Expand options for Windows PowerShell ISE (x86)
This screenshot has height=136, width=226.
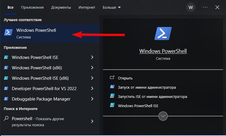(92, 78)
